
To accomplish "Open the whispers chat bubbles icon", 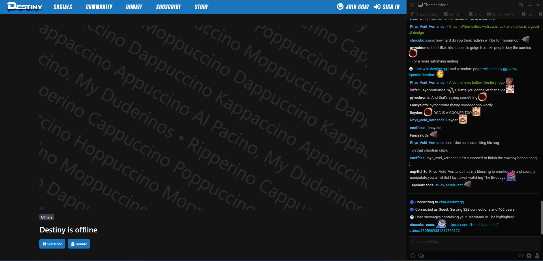I will pyautogui.click(x=421, y=256).
